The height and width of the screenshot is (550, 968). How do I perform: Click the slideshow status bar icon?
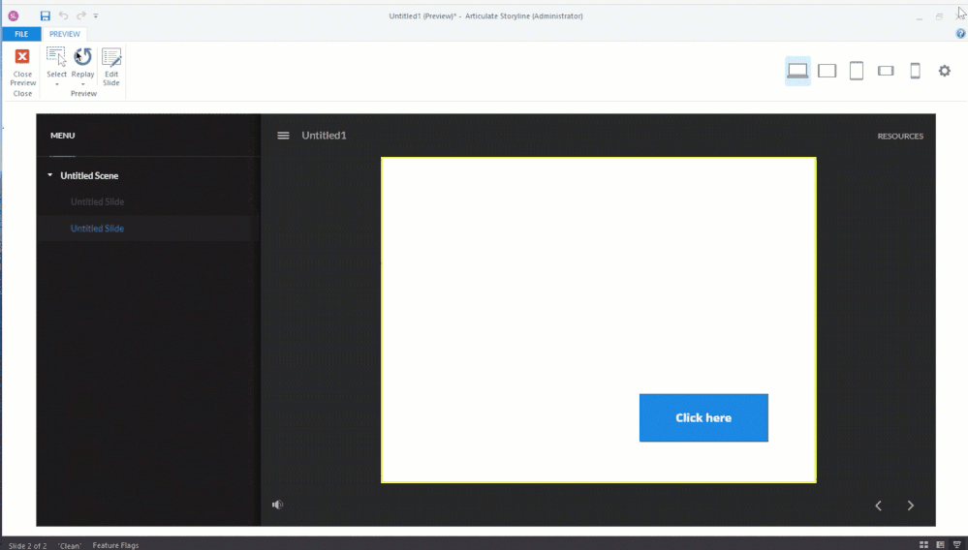[x=957, y=544]
